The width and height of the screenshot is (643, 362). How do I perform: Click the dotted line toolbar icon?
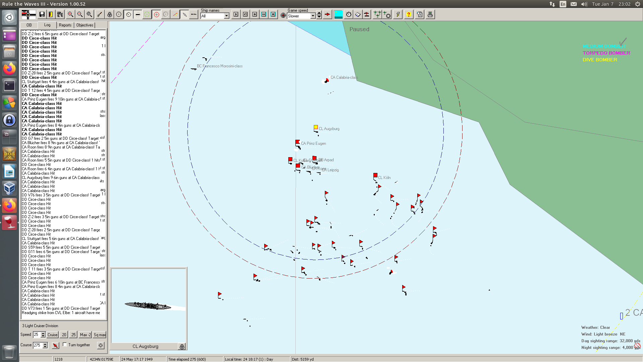coord(194,14)
